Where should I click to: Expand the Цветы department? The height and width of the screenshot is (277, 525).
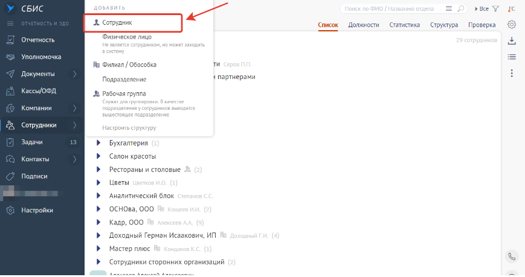pyautogui.click(x=98, y=183)
